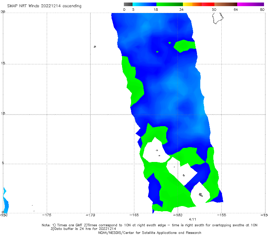Image resolution: width=268 pixels, height=235 pixels.
Task: Click the color bar label '5'
Action: coord(133,10)
